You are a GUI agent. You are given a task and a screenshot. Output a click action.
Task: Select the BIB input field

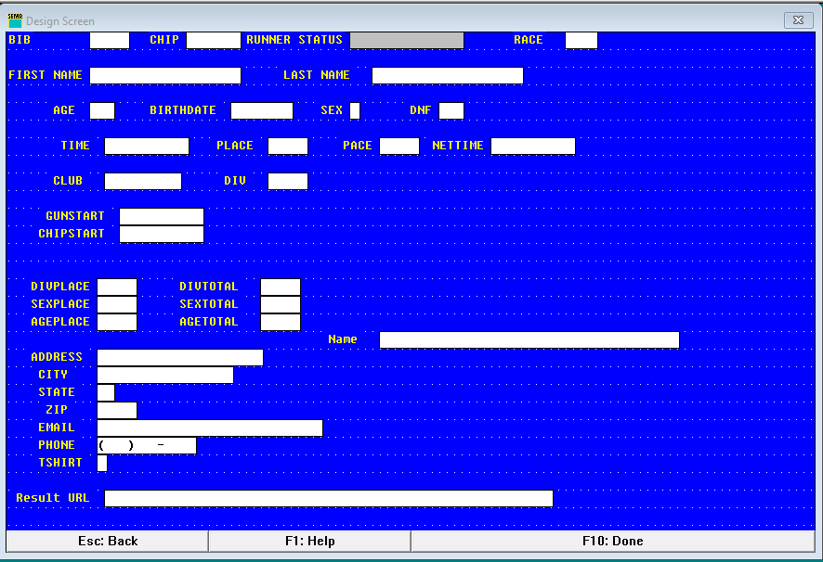[110, 41]
